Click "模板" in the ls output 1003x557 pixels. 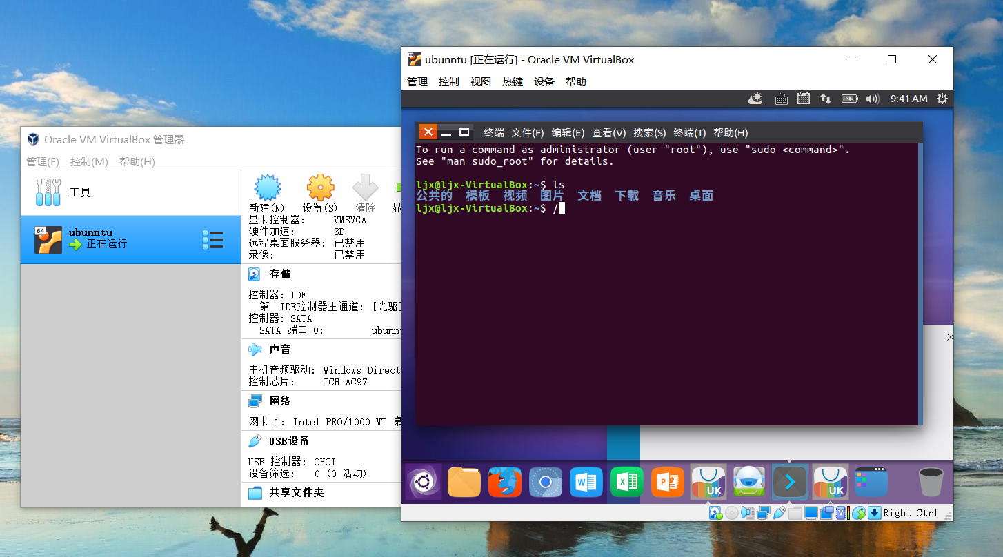[x=478, y=196]
